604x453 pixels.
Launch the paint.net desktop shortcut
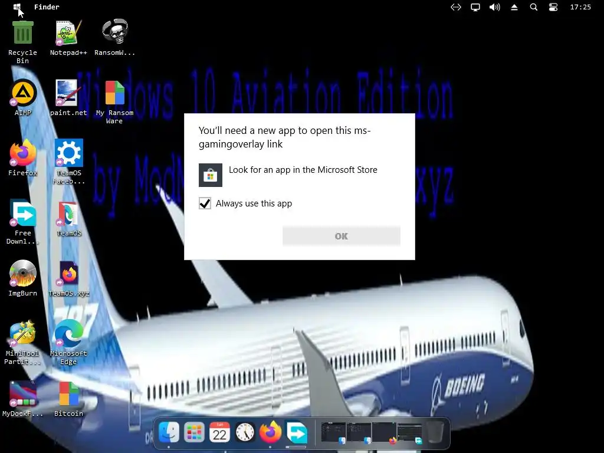click(x=68, y=93)
